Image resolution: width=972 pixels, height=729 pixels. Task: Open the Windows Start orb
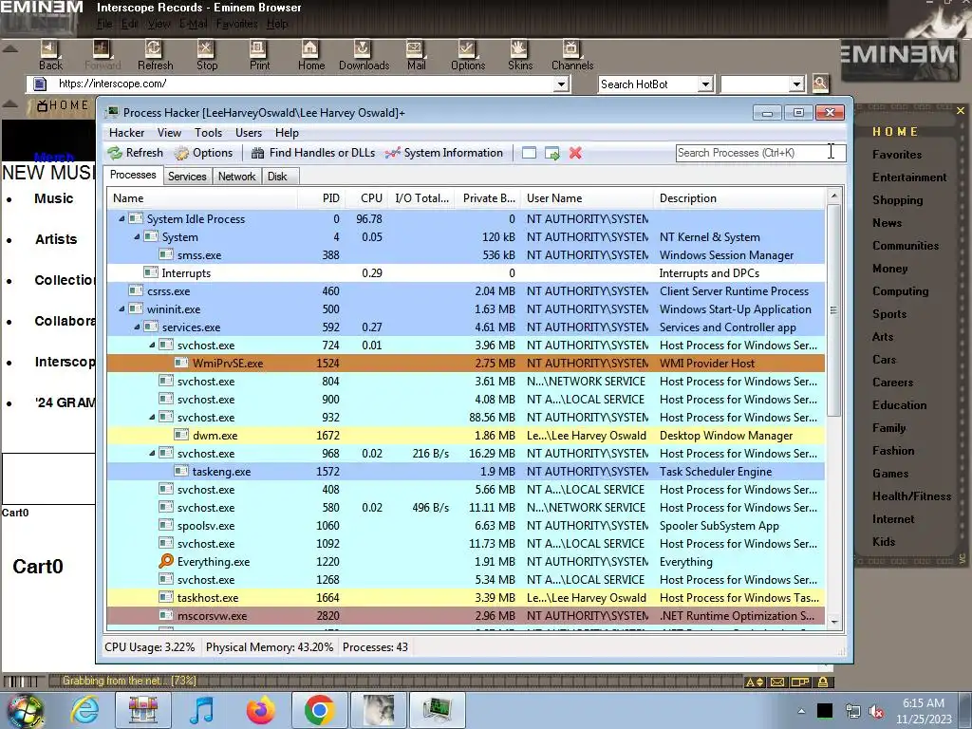click(25, 710)
